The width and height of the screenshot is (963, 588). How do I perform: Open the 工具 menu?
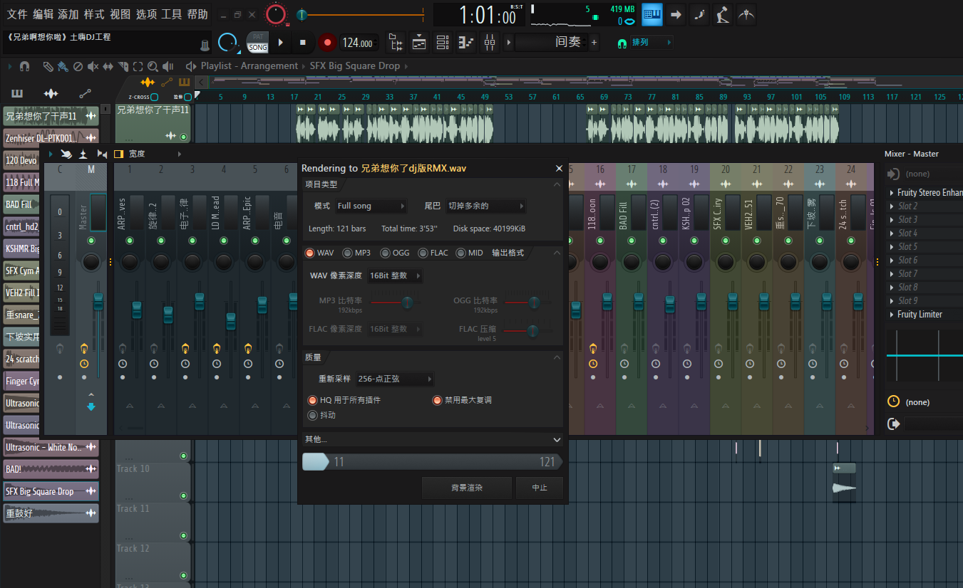coord(172,14)
